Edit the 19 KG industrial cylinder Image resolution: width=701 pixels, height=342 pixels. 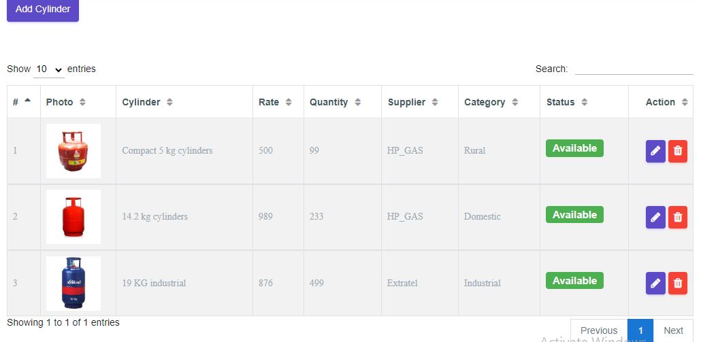[655, 283]
